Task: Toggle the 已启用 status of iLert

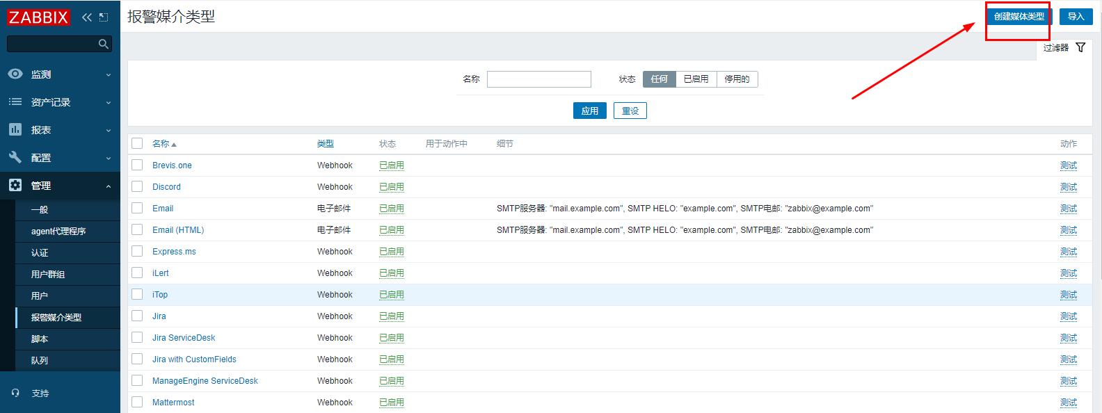Action: pyautogui.click(x=392, y=273)
